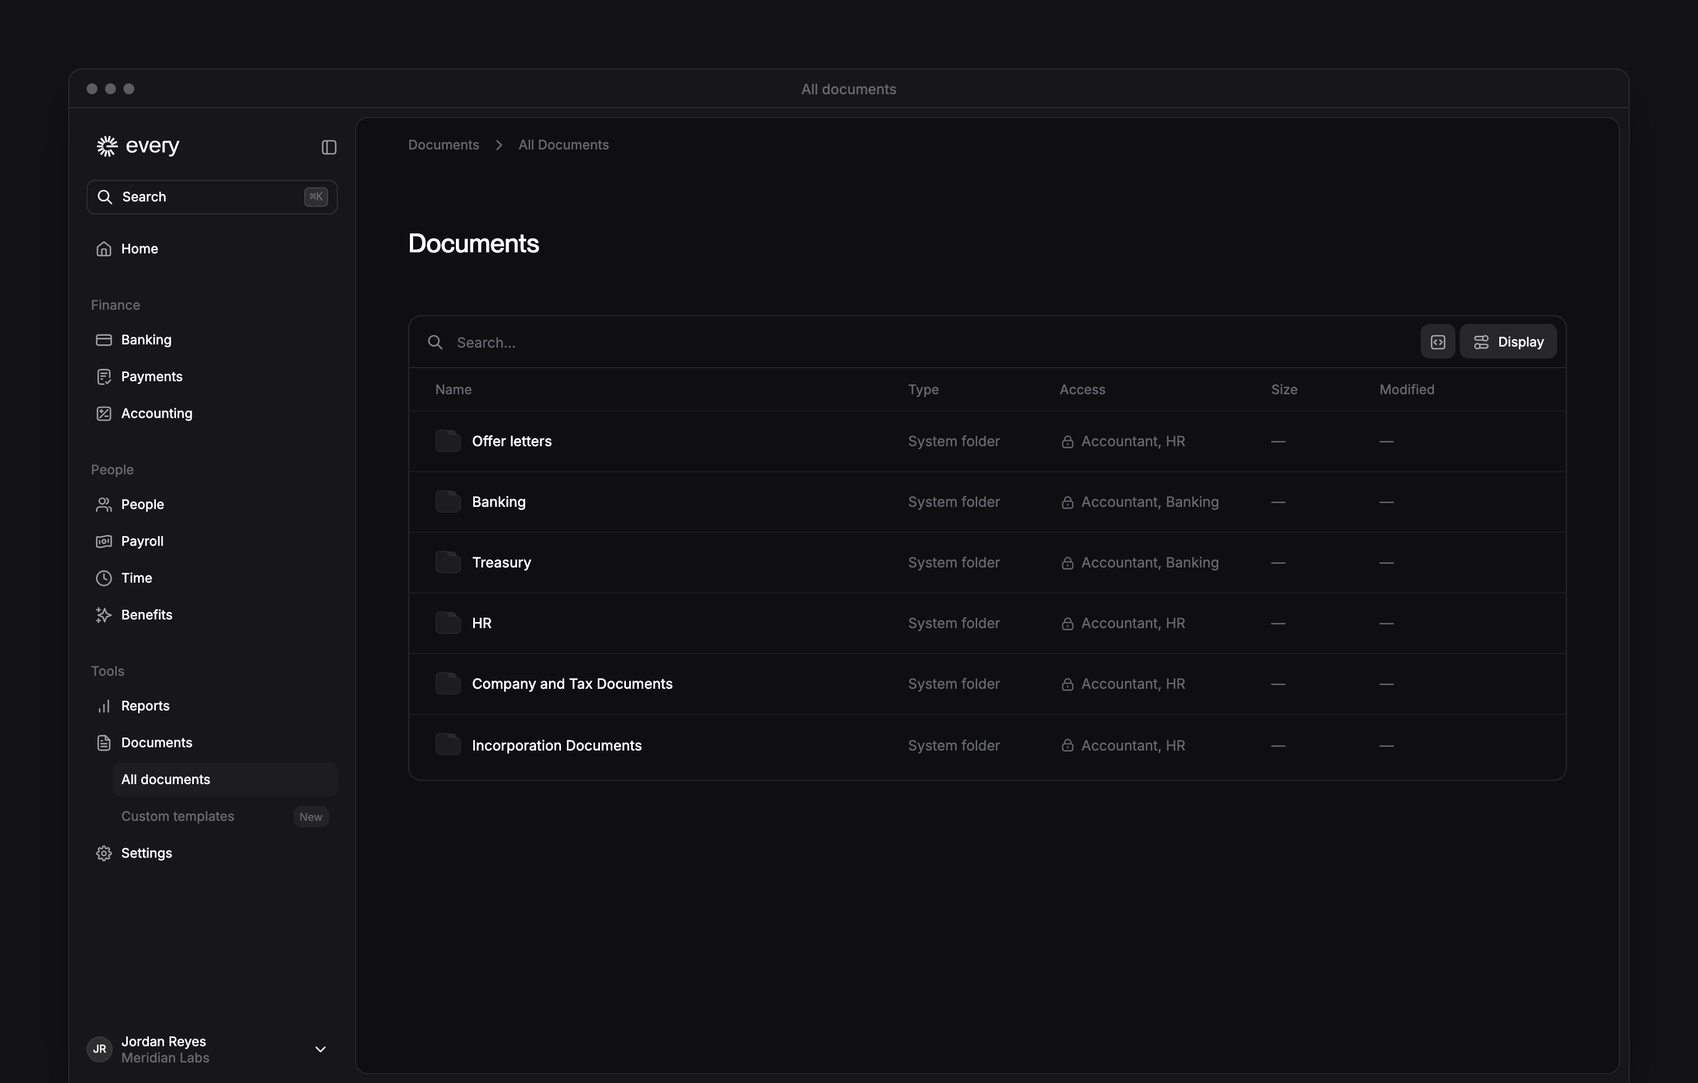The image size is (1698, 1083).
Task: Click the Documents file icon in sidebar
Action: [x=103, y=742]
